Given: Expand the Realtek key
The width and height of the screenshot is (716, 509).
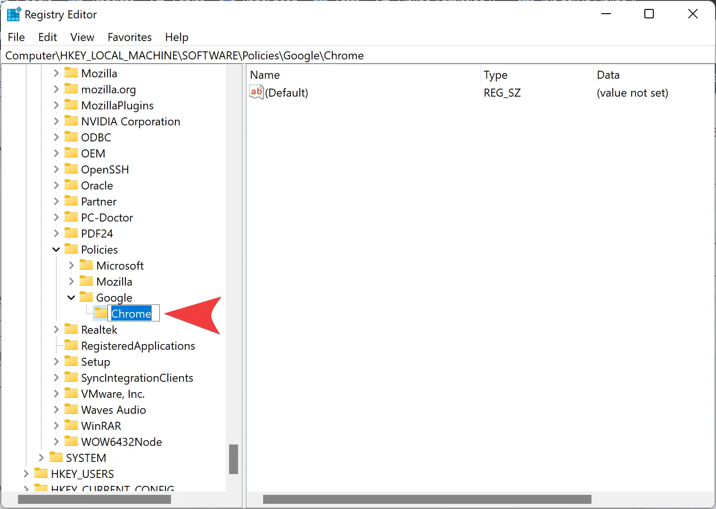Looking at the screenshot, I should pyautogui.click(x=56, y=329).
